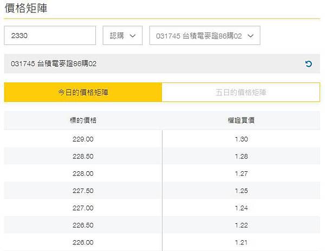325x251 pixels.
Task: Click the 226.50 underlying price cell
Action: tap(83, 225)
